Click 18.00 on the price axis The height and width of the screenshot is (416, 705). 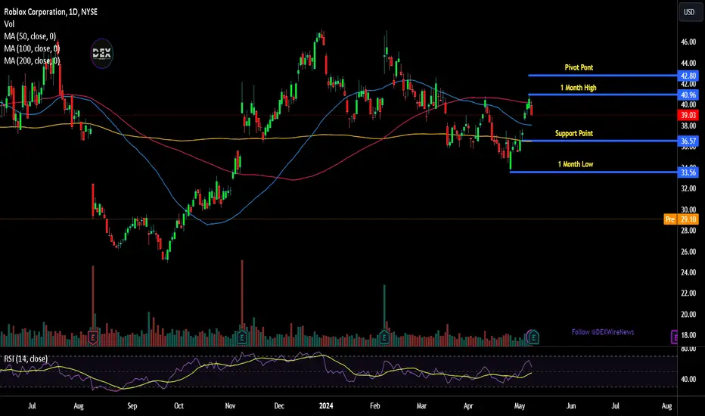click(688, 335)
